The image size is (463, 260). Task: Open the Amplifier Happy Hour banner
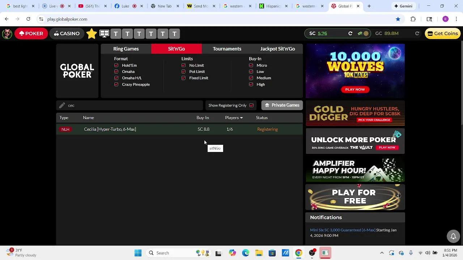355,169
